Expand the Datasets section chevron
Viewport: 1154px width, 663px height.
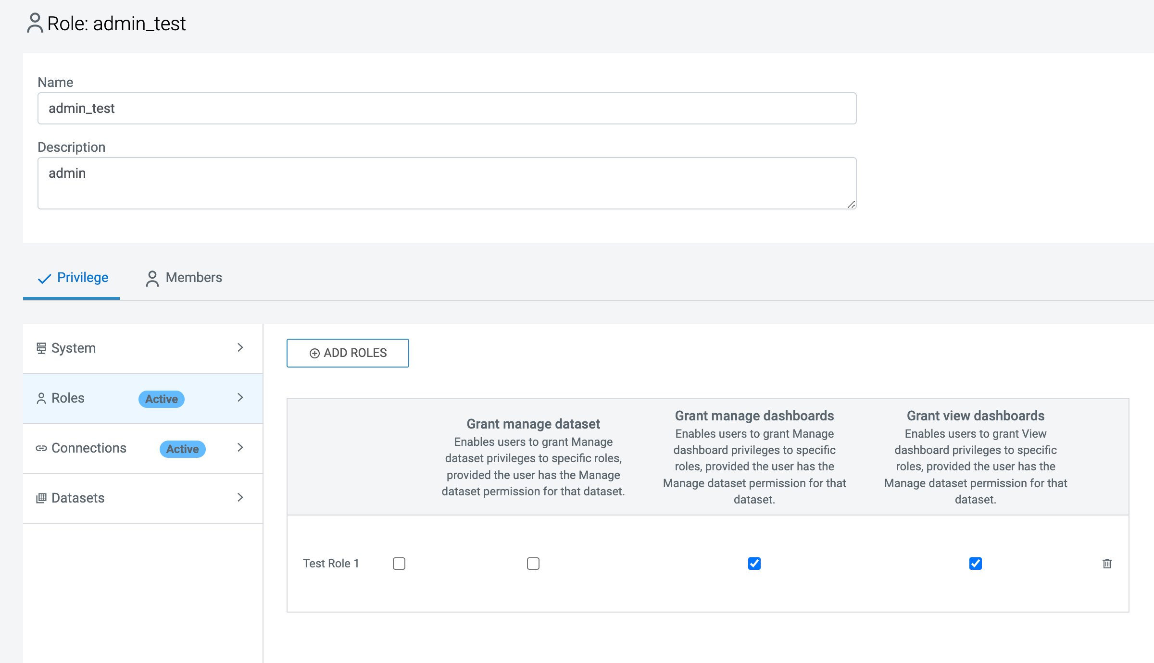tap(240, 497)
